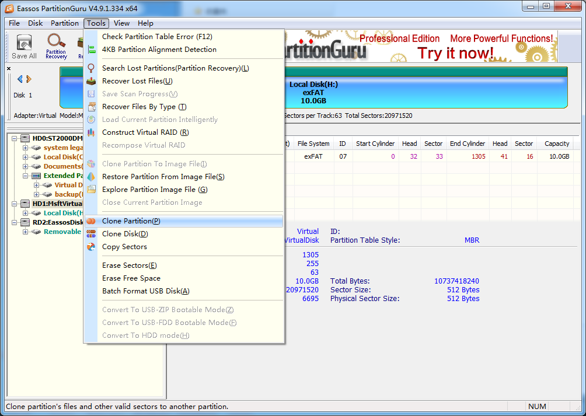The image size is (586, 416).
Task: Click the Restore Partition From Image File icon
Action: 91,177
